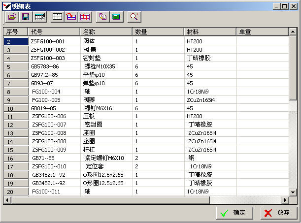Click the 代号 column header
Viewport: 301px width, 223px height.
click(54, 32)
